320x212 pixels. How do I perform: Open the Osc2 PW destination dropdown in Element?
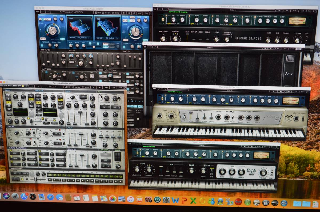pyautogui.click(x=32, y=153)
